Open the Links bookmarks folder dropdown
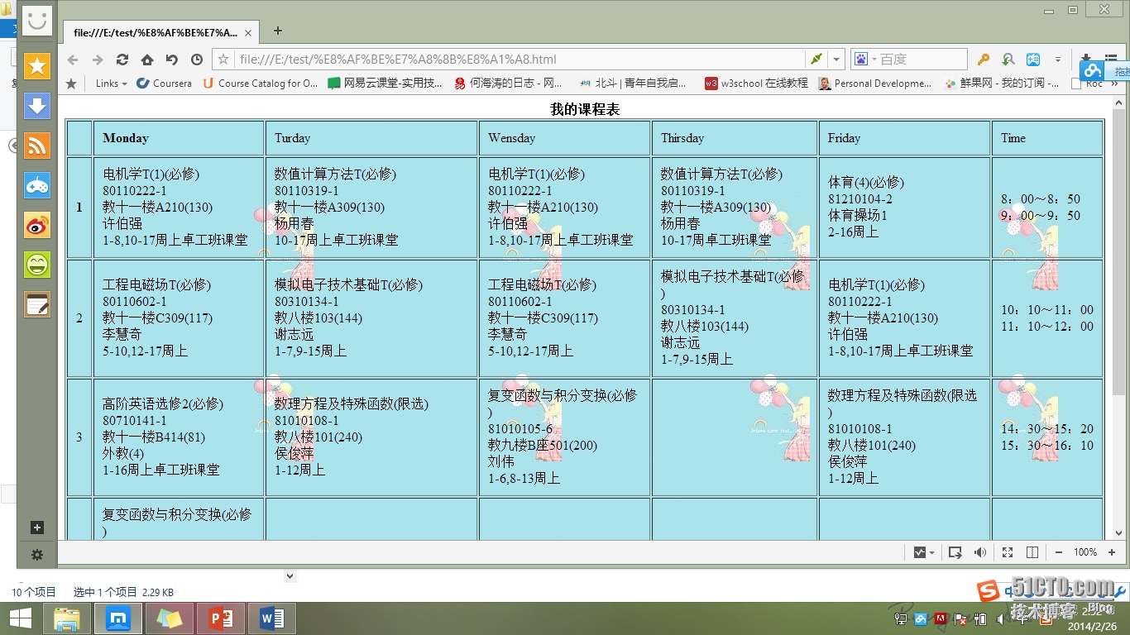1130x635 pixels. coord(111,84)
